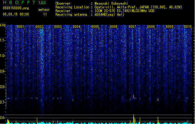Click the 0006 minute marker

tap(114, 27)
